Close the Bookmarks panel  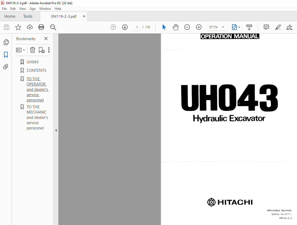tap(46, 39)
